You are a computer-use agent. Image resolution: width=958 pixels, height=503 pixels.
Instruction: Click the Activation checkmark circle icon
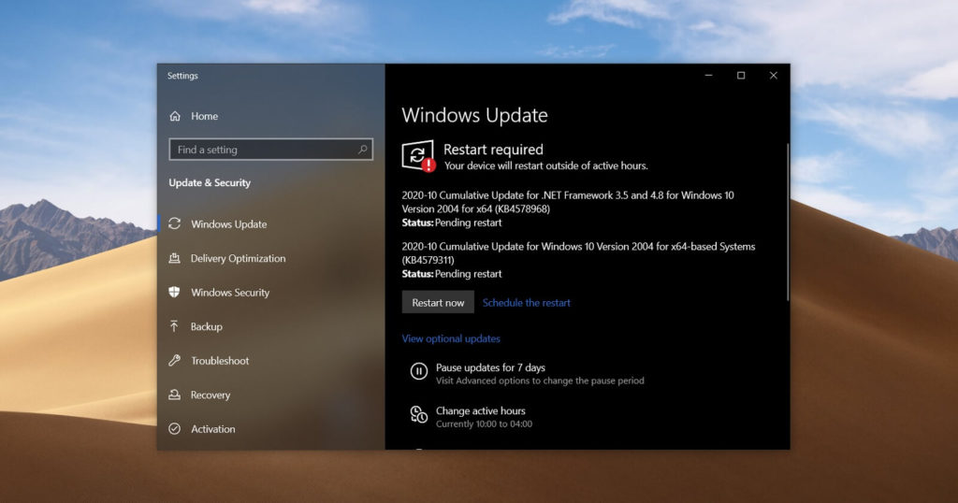coord(175,428)
